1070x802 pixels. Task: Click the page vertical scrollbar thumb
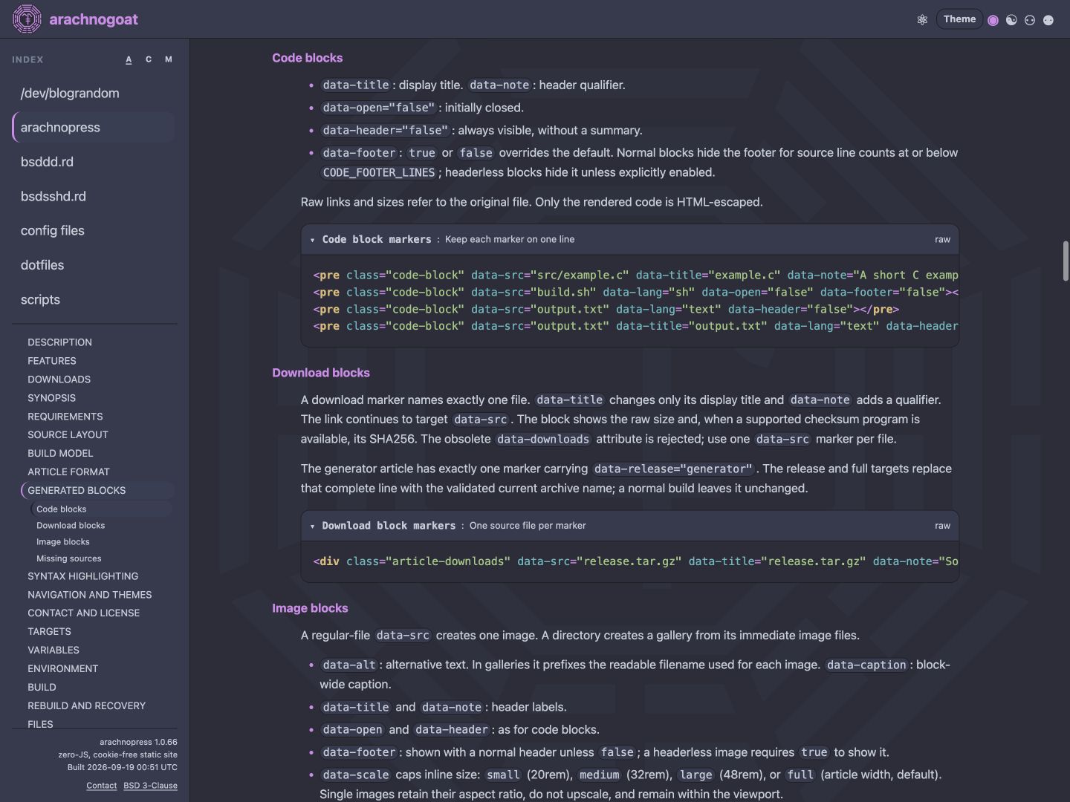1066,261
